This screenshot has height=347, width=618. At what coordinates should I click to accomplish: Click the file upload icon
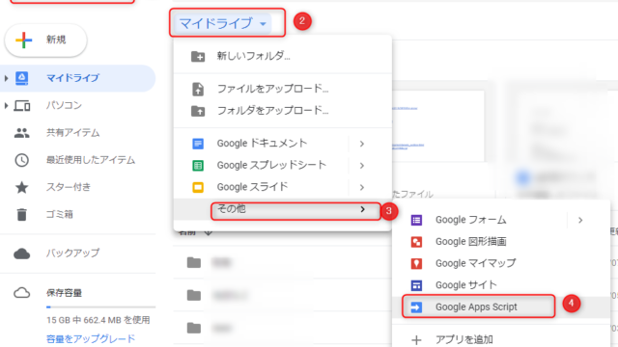pos(198,90)
